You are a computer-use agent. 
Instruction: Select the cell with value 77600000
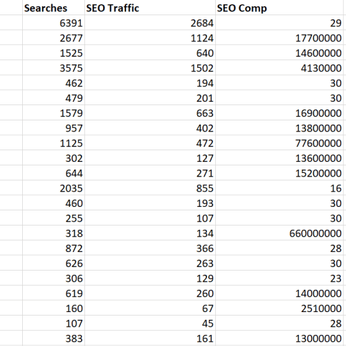[x=280, y=143]
